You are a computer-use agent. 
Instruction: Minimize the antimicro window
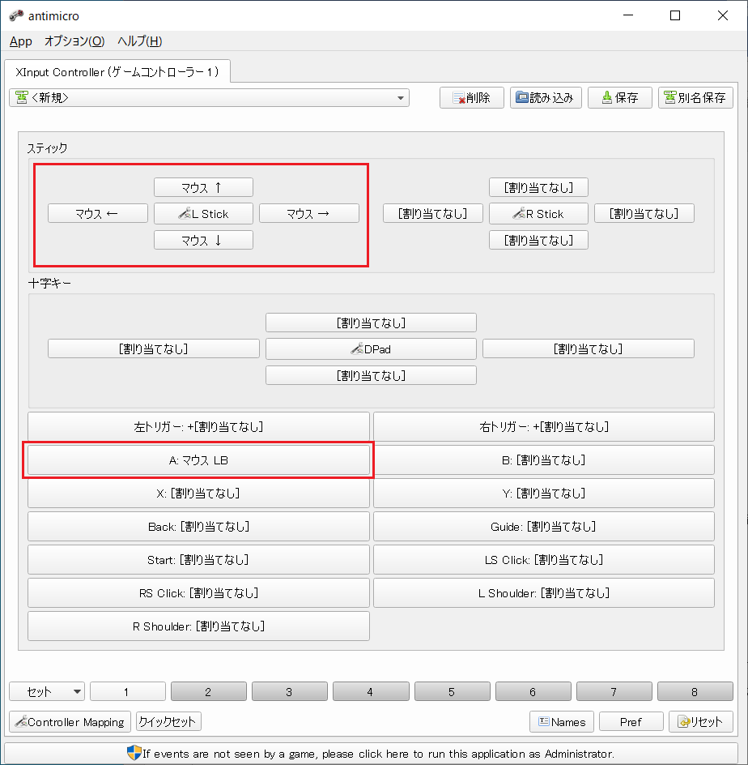pyautogui.click(x=628, y=15)
